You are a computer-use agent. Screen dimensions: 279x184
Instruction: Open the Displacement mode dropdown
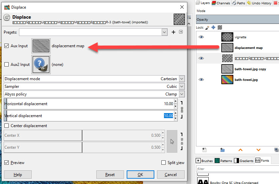(182, 79)
